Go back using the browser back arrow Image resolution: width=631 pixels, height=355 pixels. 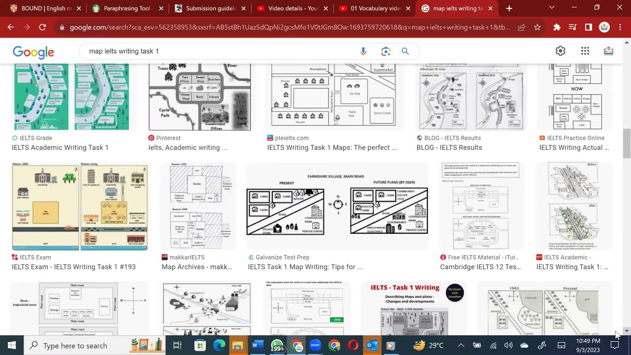pos(11,28)
